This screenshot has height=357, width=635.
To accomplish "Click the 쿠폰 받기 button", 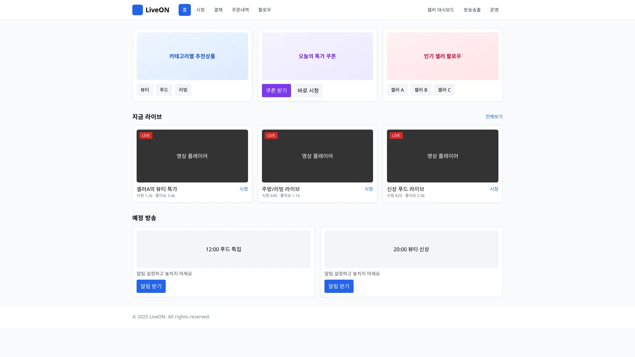I will [276, 91].
